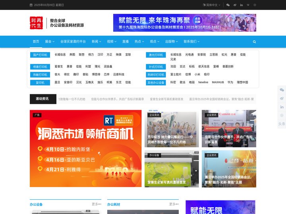The width and height of the screenshot is (286, 214).
Task: Open the Canon 佳能与合作伙伴携手 news card
Action: 229,128
